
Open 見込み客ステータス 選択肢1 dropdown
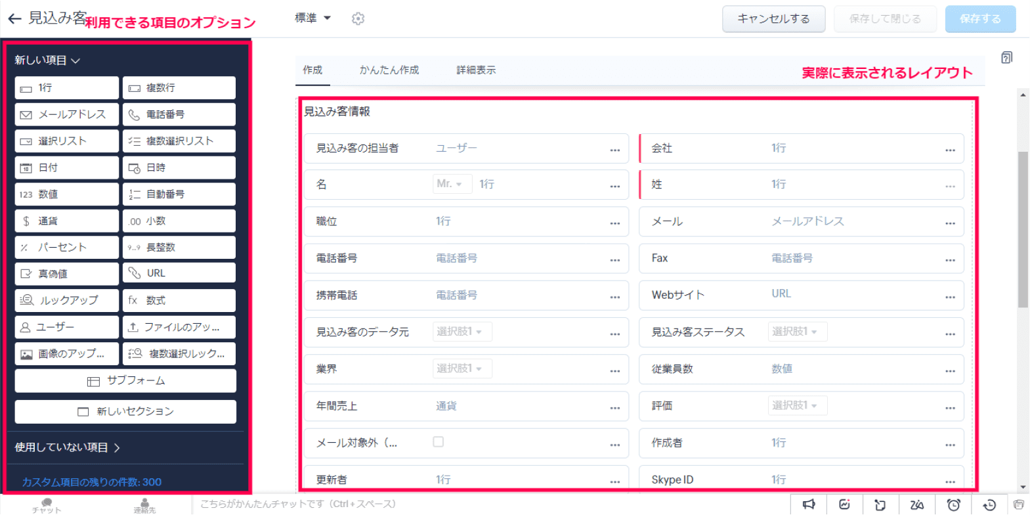point(798,332)
